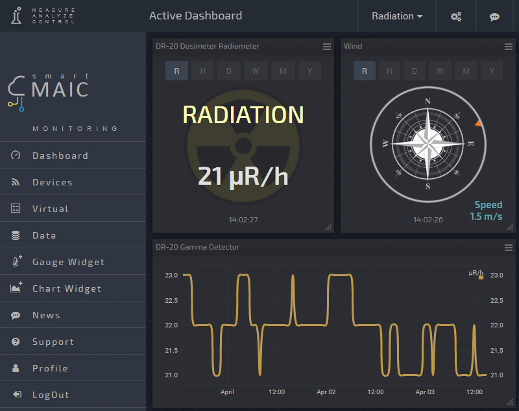
Task: Click the Virtual panel icon
Action: click(x=16, y=209)
